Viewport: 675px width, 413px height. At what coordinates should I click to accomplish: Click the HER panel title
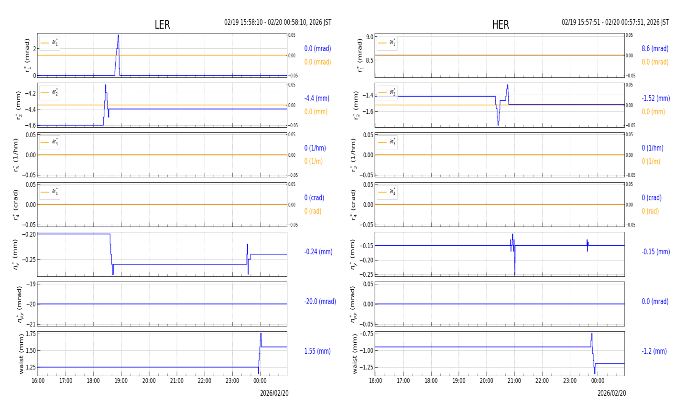pyautogui.click(x=501, y=25)
